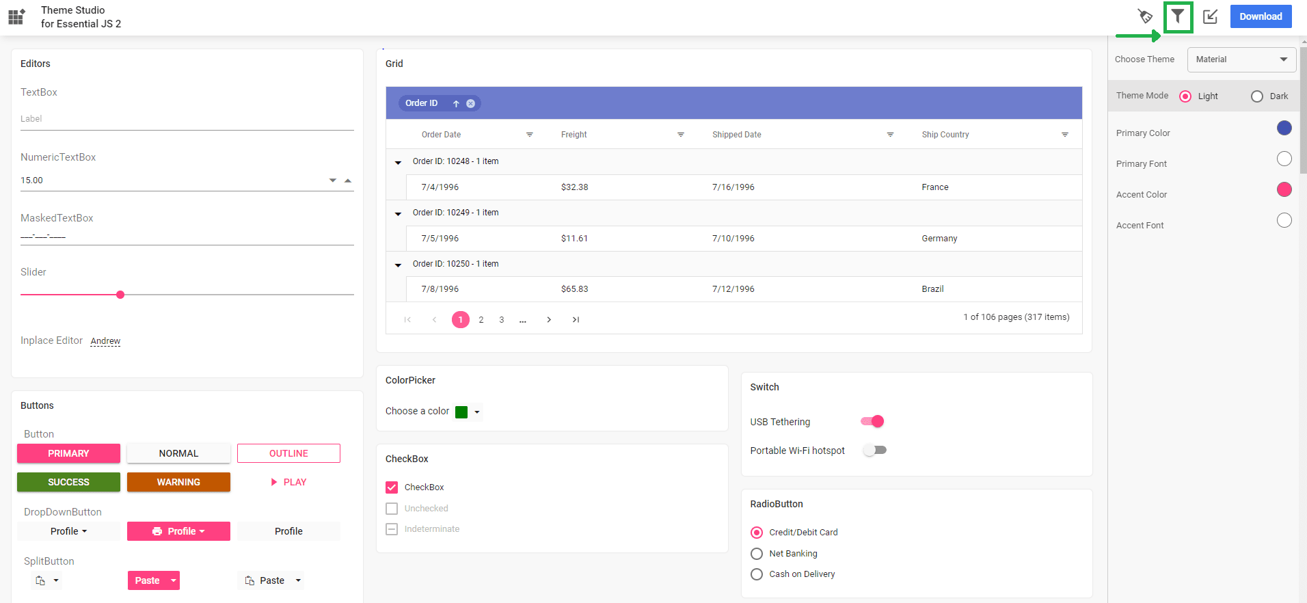Viewport: 1307px width, 603px height.
Task: Open the flat Paste split button arrow
Action: point(298,580)
